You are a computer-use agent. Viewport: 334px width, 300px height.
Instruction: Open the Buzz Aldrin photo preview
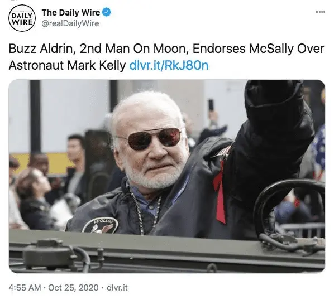(167, 176)
